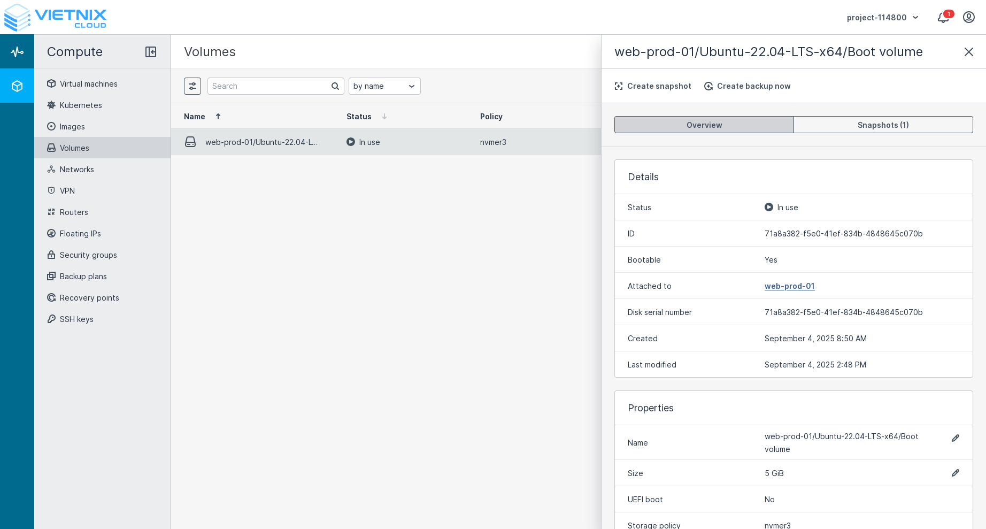986x529 pixels.
Task: Collapse the Compute sidebar panel
Action: pos(151,52)
